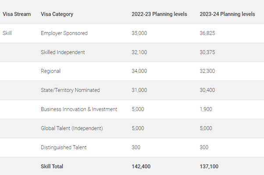Screen dimensions: 264x175
Task: Click the Skill stream cell
Action: (7, 33)
